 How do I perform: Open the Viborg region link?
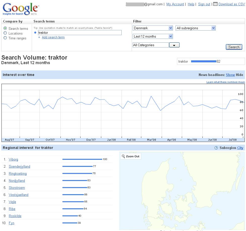point(13,160)
